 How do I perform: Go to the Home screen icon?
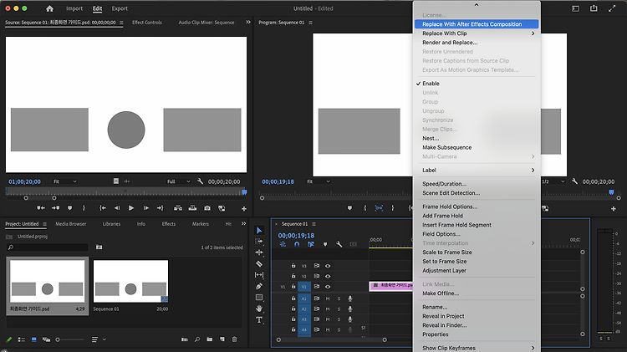pyautogui.click(x=49, y=8)
